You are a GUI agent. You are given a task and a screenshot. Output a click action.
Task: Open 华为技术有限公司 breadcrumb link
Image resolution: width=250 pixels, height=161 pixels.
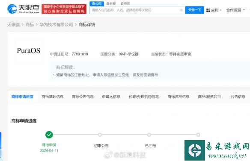pyautogui.click(x=56, y=24)
